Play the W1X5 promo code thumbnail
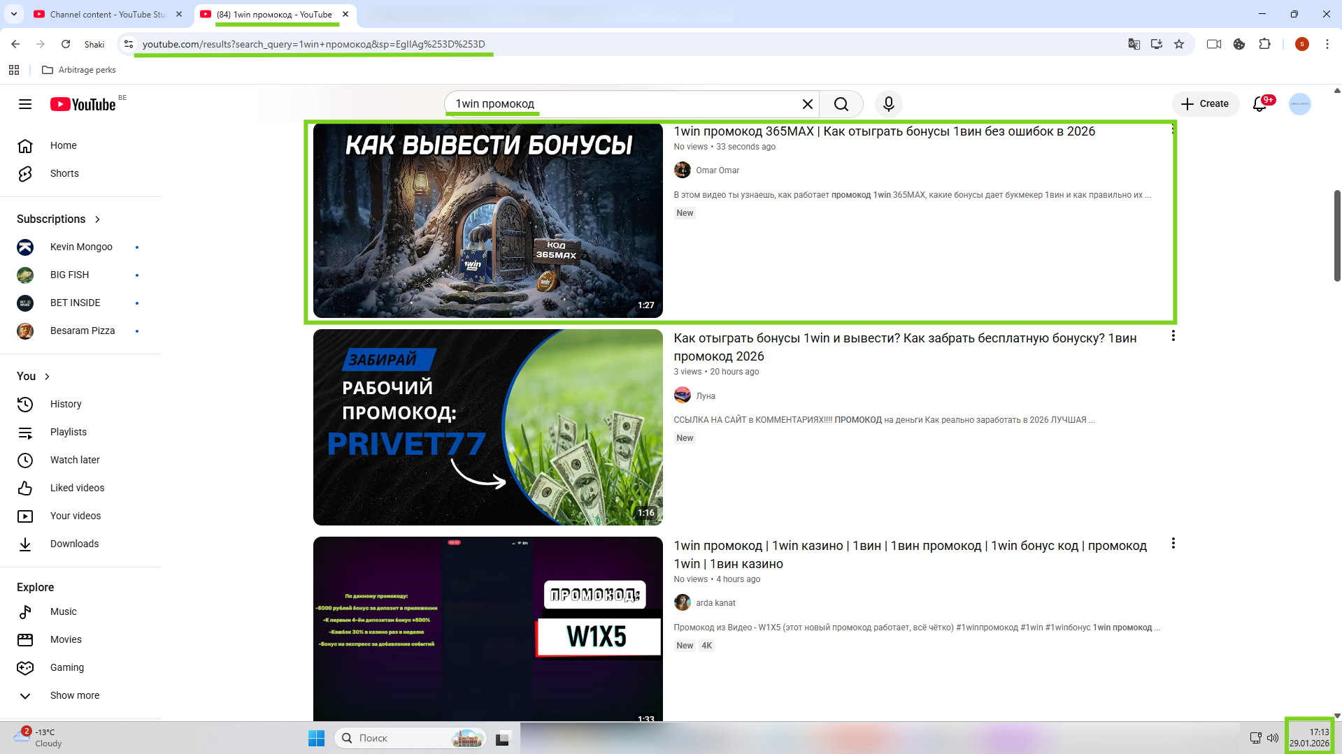Viewport: 1342px width, 754px height. 487,629
